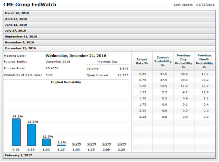Collapse the December 21, 2016 meeting section
The height and width of the screenshot is (162, 219).
pos(109,48)
